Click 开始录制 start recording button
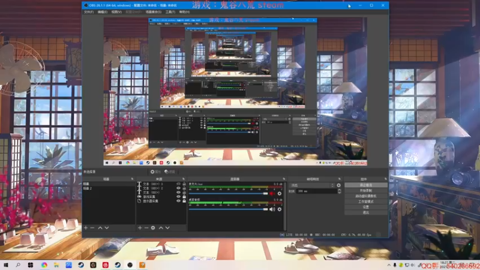This screenshot has height=270, width=480. pos(366,190)
